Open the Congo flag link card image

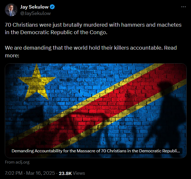[96, 111]
